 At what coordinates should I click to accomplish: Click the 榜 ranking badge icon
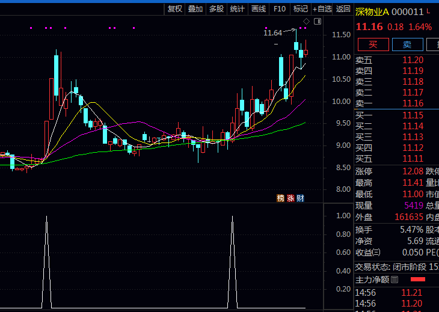click(280, 198)
